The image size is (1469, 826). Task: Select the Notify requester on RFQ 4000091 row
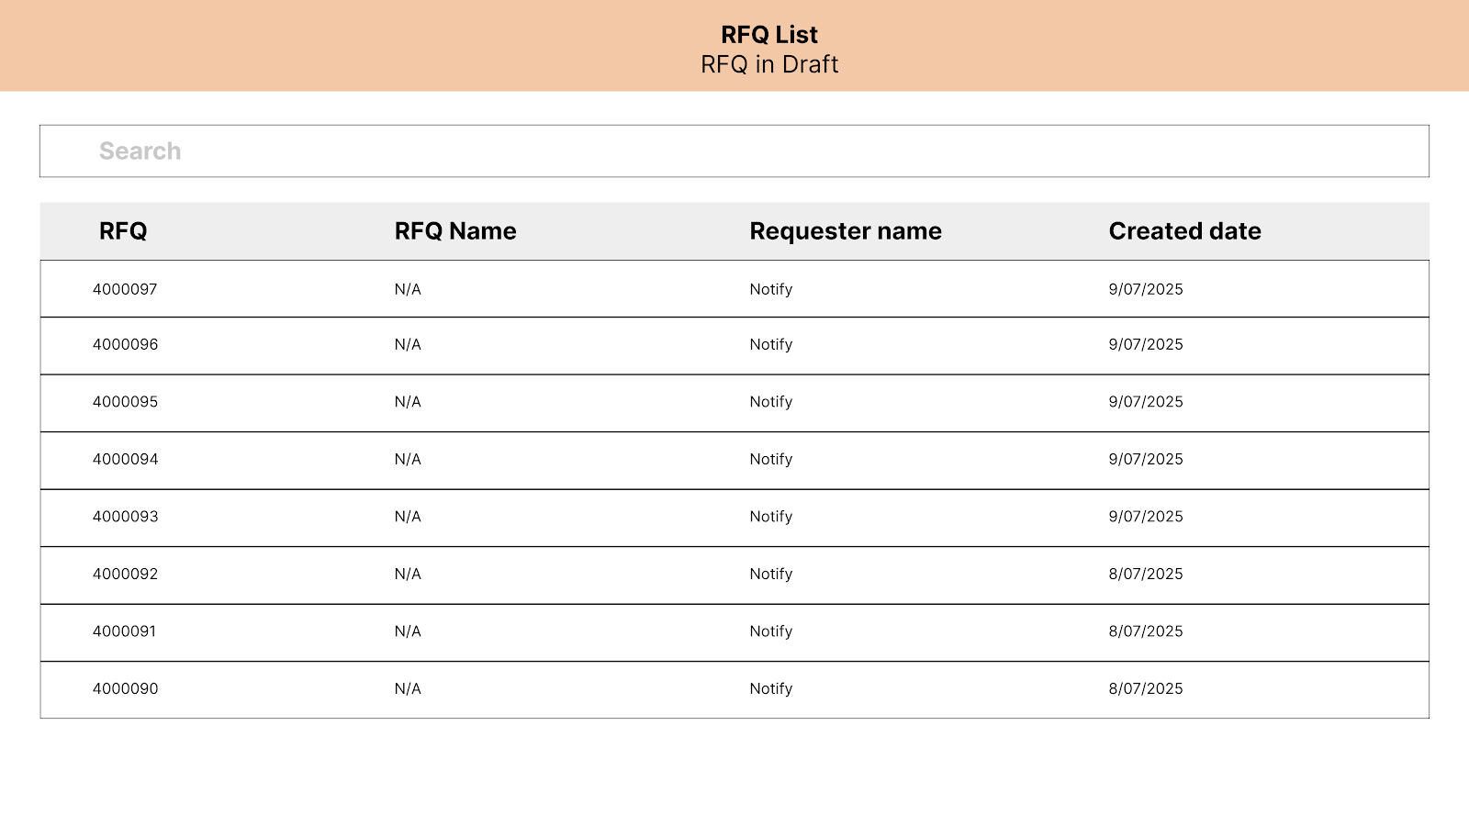pos(771,631)
